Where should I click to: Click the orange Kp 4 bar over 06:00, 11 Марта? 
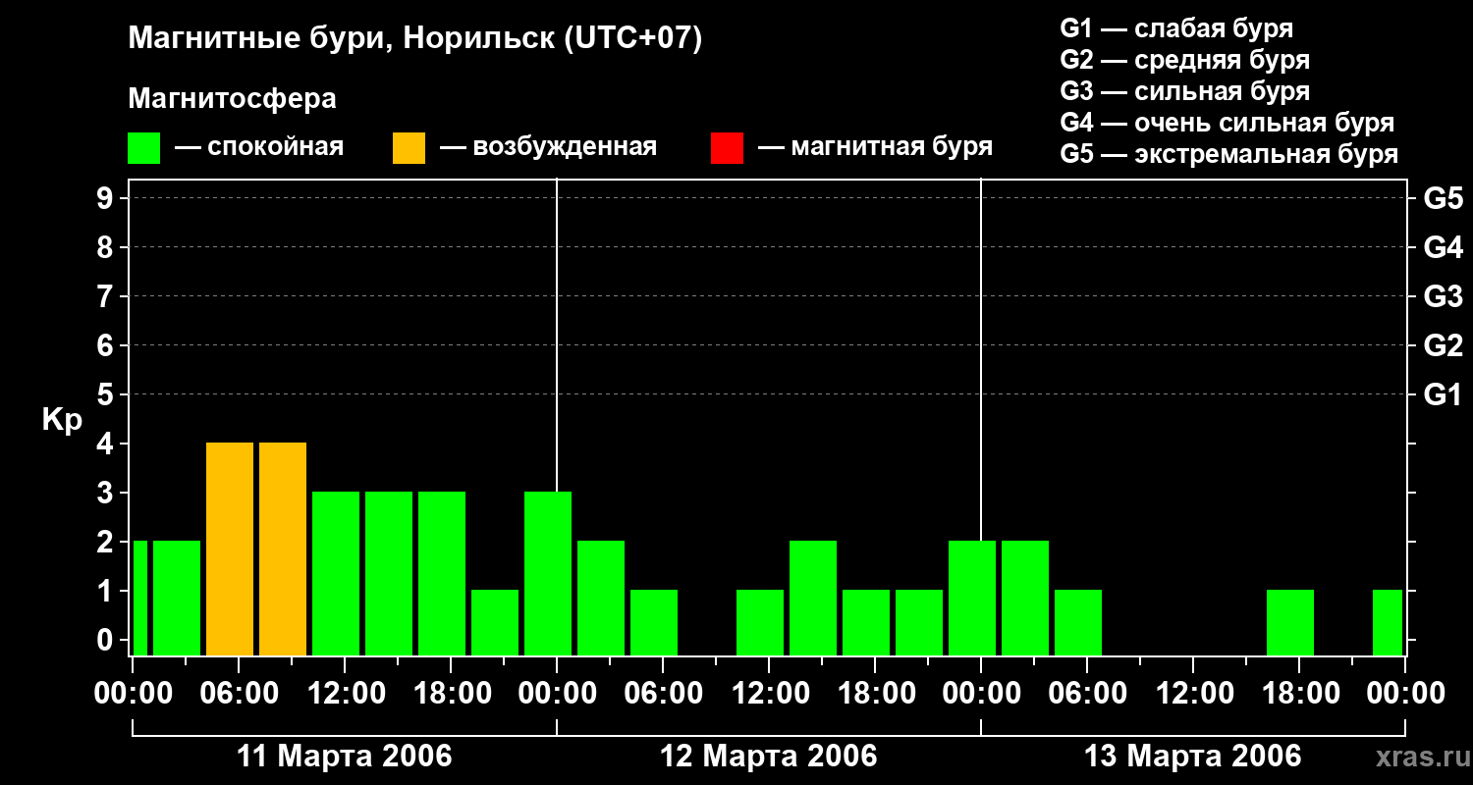(230, 549)
